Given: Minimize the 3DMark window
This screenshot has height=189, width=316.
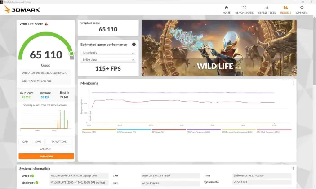Looking at the screenshot, I should coord(294,2).
